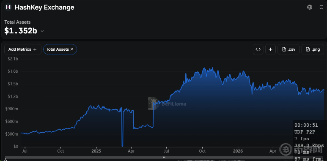This screenshot has height=161, width=327.
Task: Click the $300m y-axis label
Action: pos(12,134)
